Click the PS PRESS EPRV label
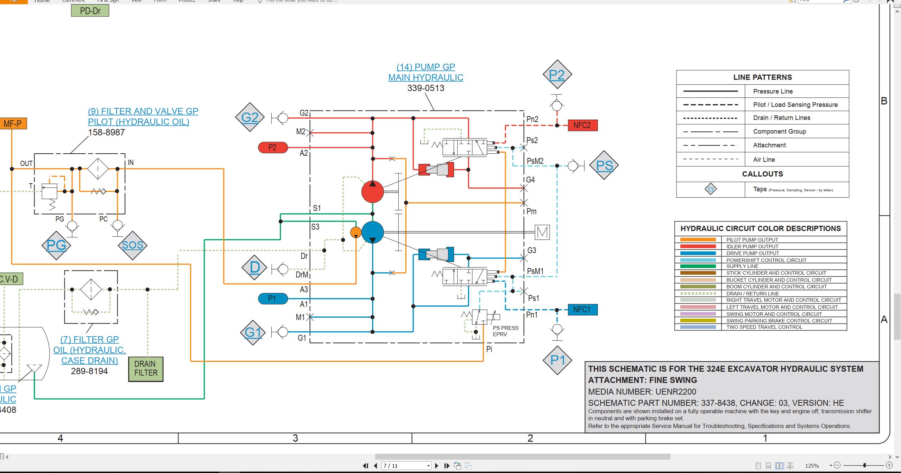The width and height of the screenshot is (901, 473). [x=505, y=331]
